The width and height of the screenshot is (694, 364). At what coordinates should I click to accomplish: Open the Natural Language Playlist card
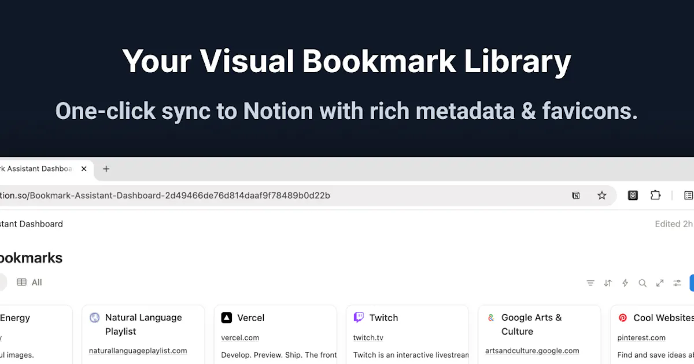(x=143, y=335)
